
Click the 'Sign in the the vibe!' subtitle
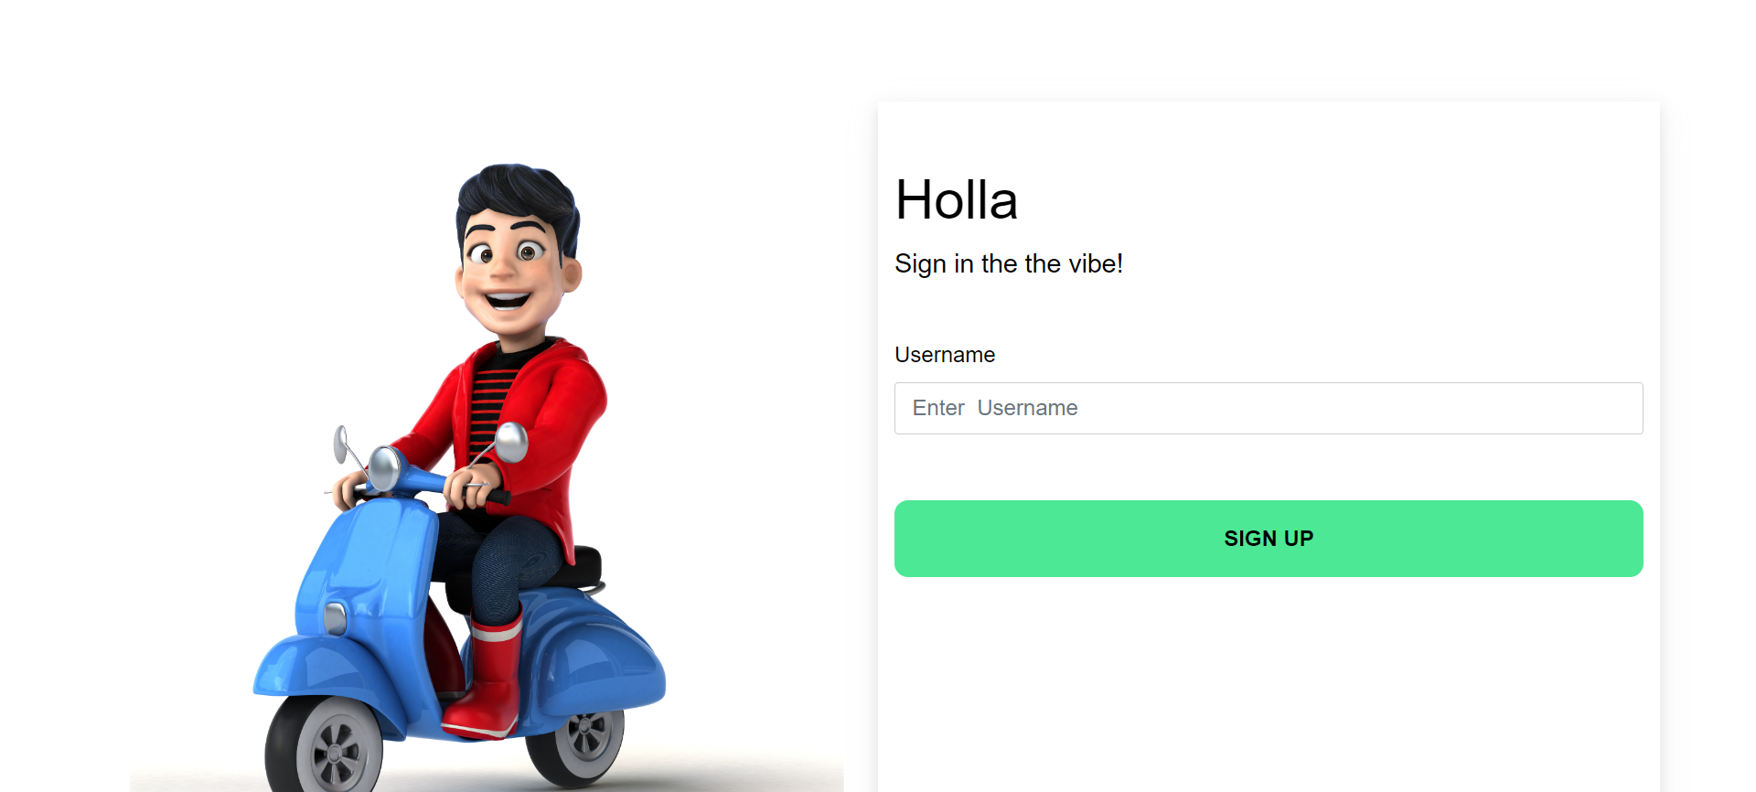pos(1009,263)
